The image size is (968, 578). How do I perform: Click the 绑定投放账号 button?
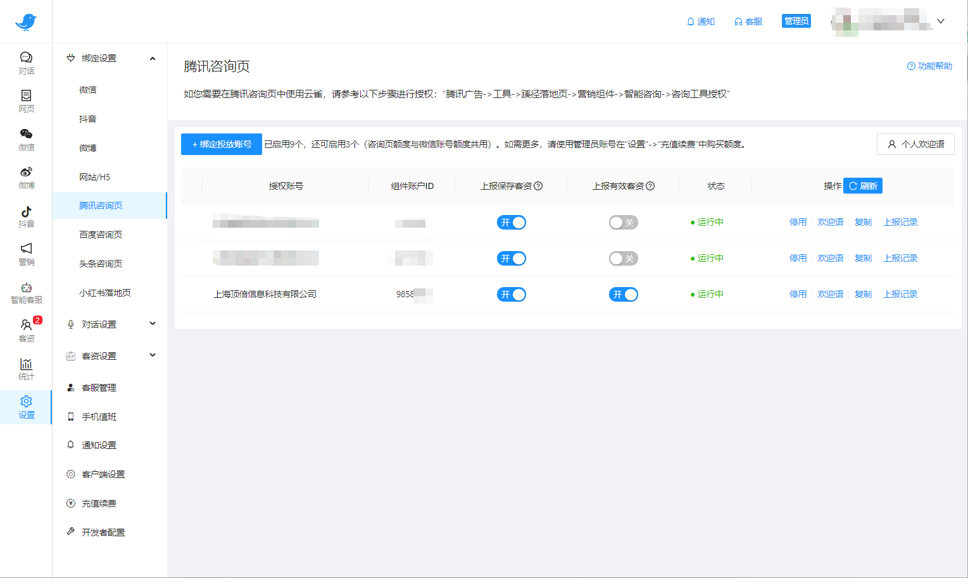click(221, 144)
